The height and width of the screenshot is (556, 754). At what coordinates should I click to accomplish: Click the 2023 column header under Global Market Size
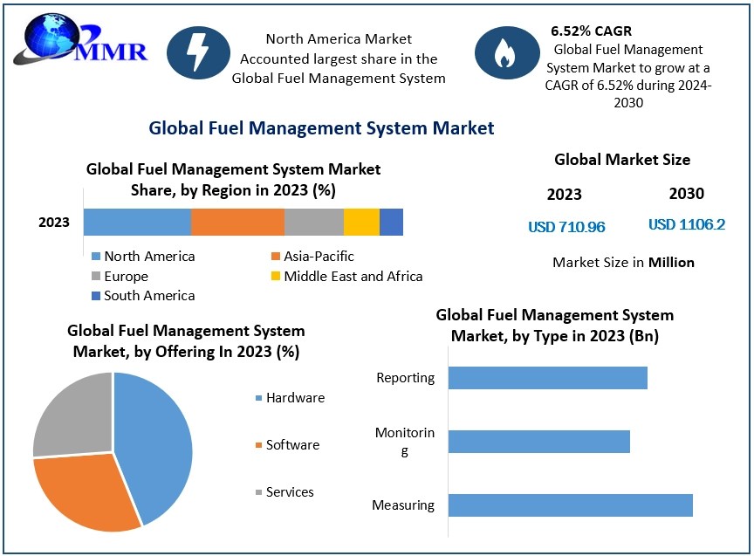click(565, 195)
